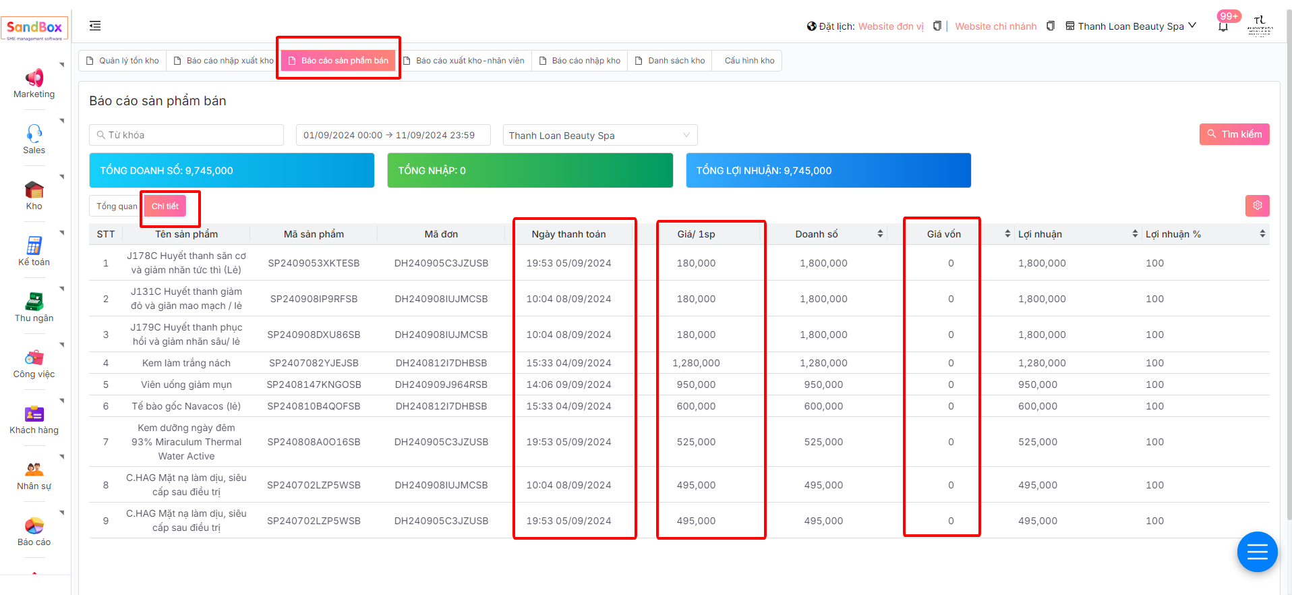The height and width of the screenshot is (595, 1292).
Task: Expand the Thanh Loan Beauty Spa branch dropdown
Action: (x=599, y=136)
